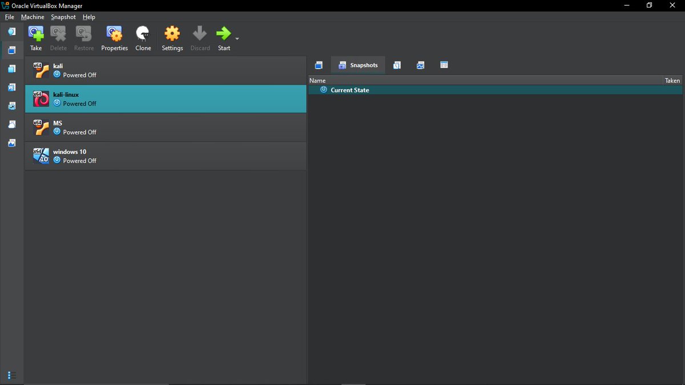Select the Snapshots tab
685x385 pixels.
358,65
